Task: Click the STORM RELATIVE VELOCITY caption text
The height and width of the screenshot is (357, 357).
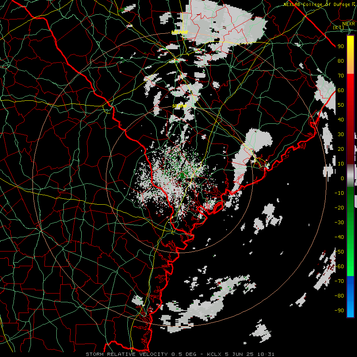Action: point(127,354)
